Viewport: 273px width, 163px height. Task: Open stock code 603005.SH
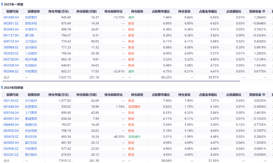pyautogui.click(x=11, y=143)
